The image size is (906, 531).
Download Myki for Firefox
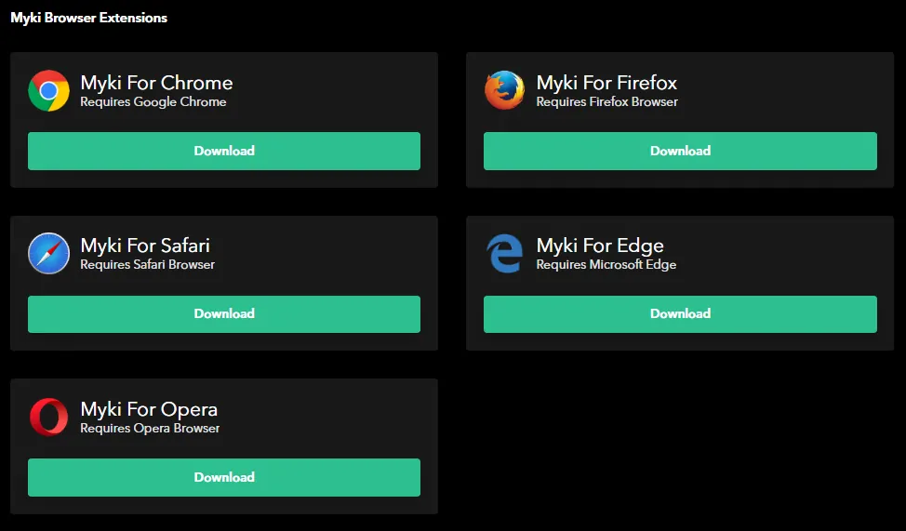click(680, 151)
